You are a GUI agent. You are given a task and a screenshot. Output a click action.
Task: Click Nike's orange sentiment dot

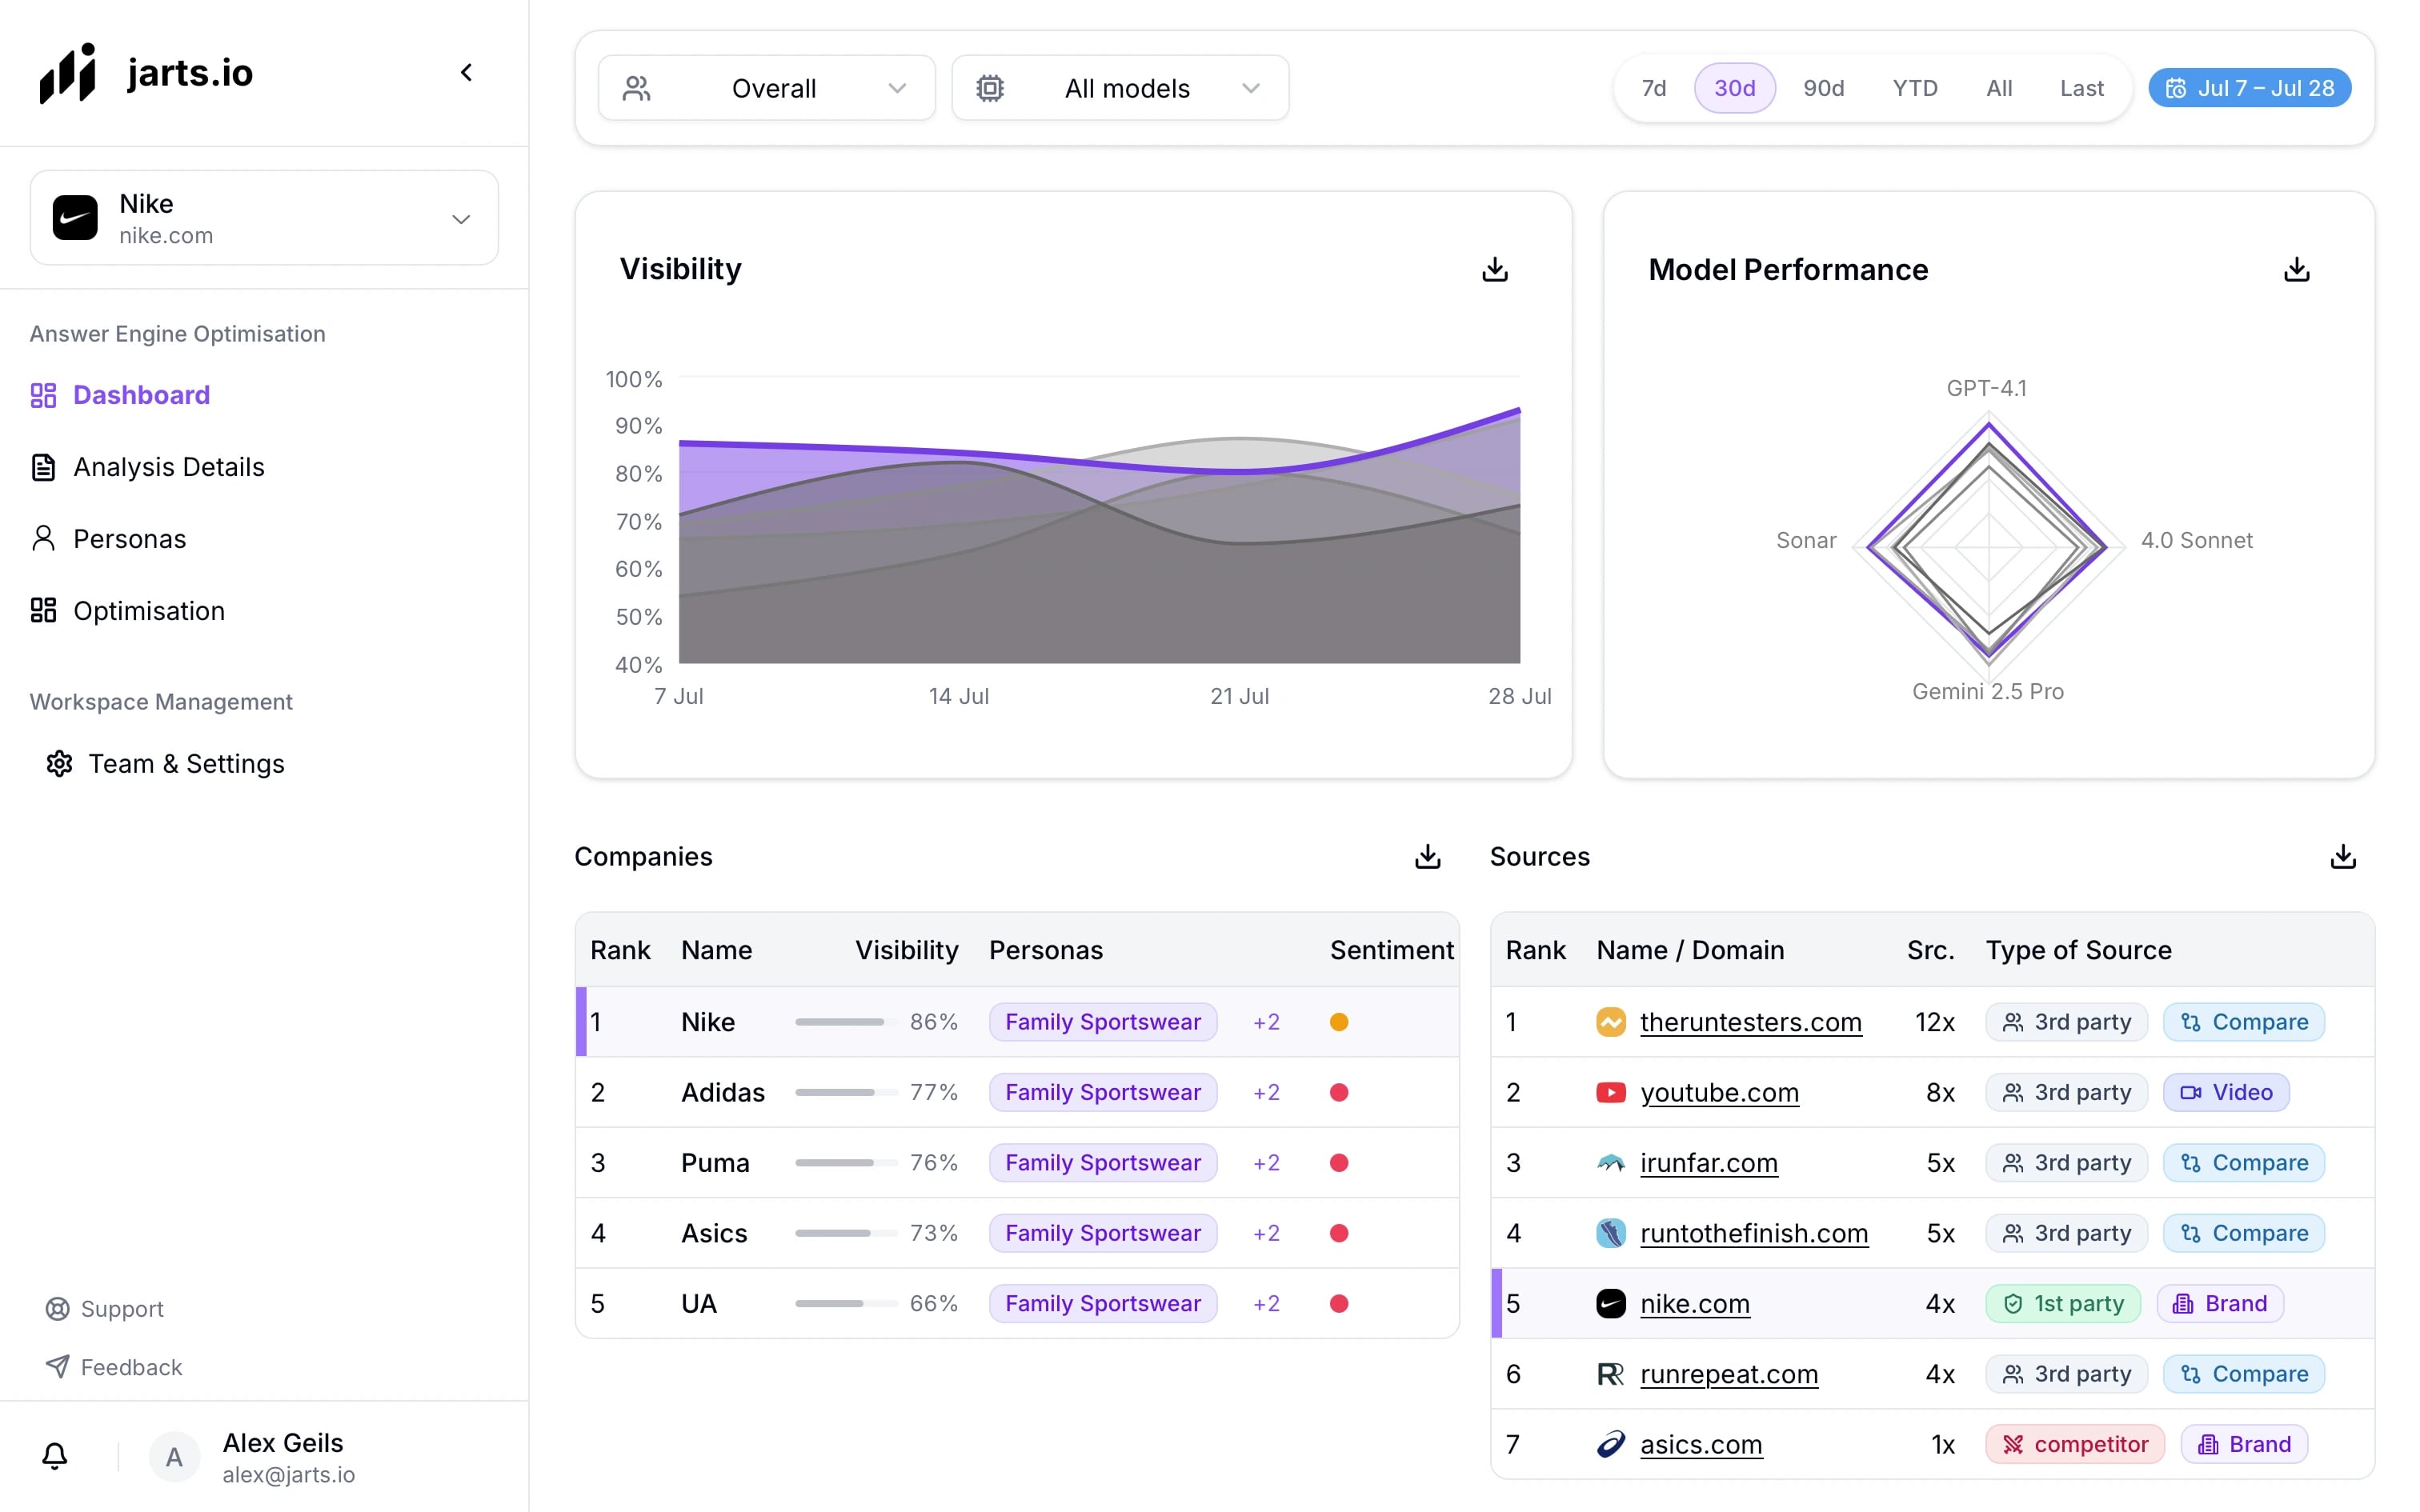[x=1339, y=1022]
